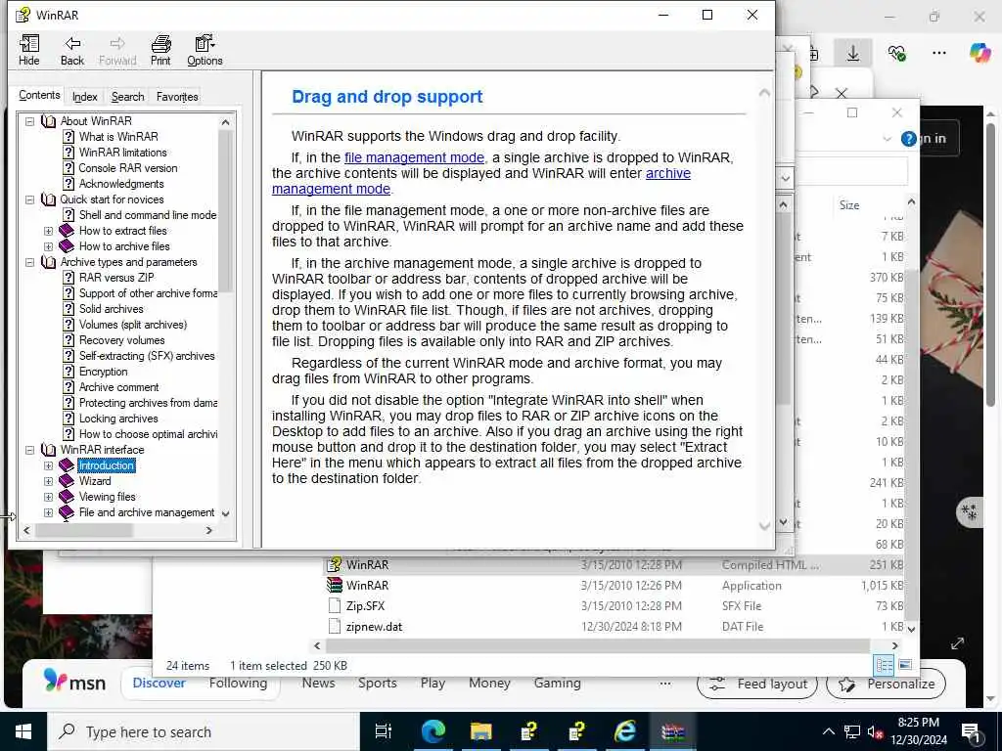Open Copilot icon in Edge
This screenshot has width=1002, height=751.
point(979,53)
